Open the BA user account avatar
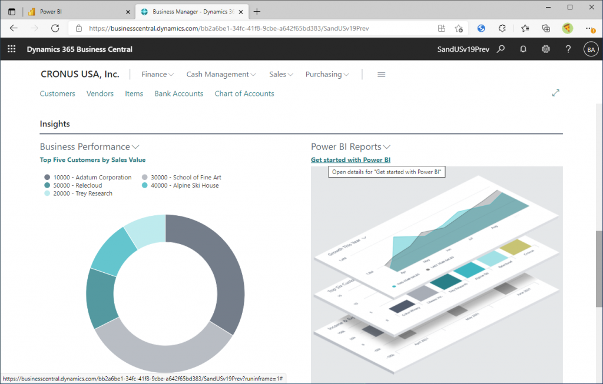The height and width of the screenshot is (384, 603). coord(591,49)
